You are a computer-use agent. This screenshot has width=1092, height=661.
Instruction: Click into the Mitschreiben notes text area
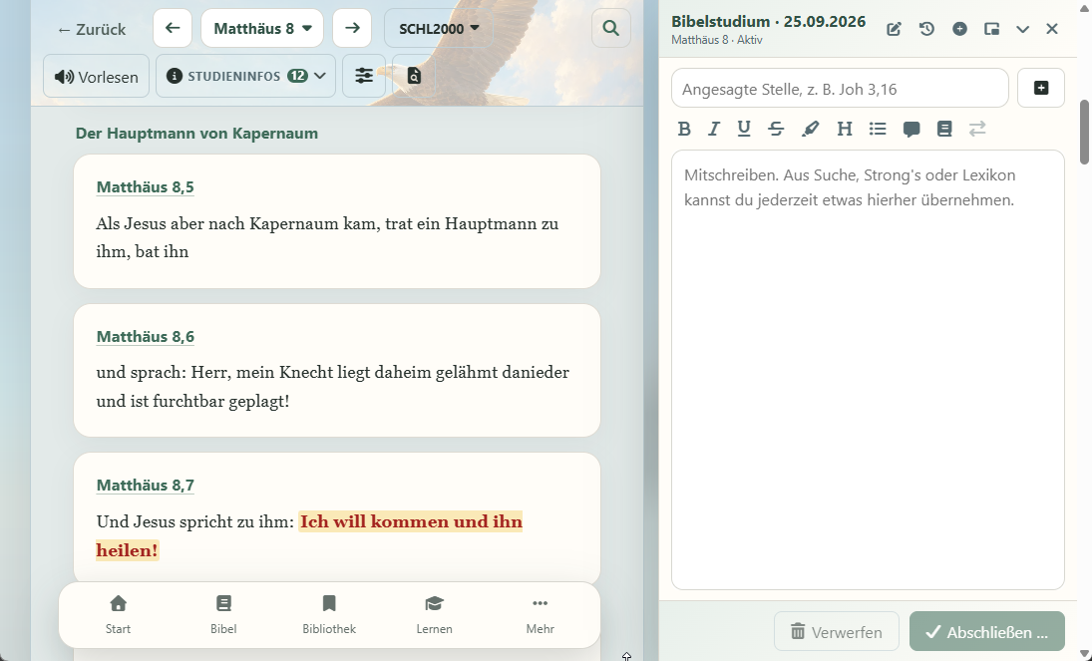(x=868, y=370)
